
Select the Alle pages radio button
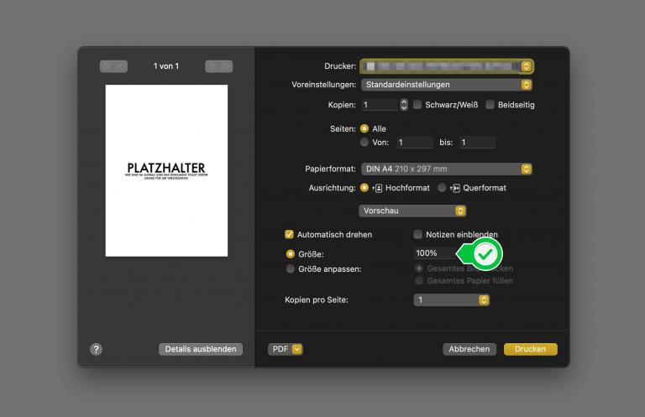[x=364, y=128]
